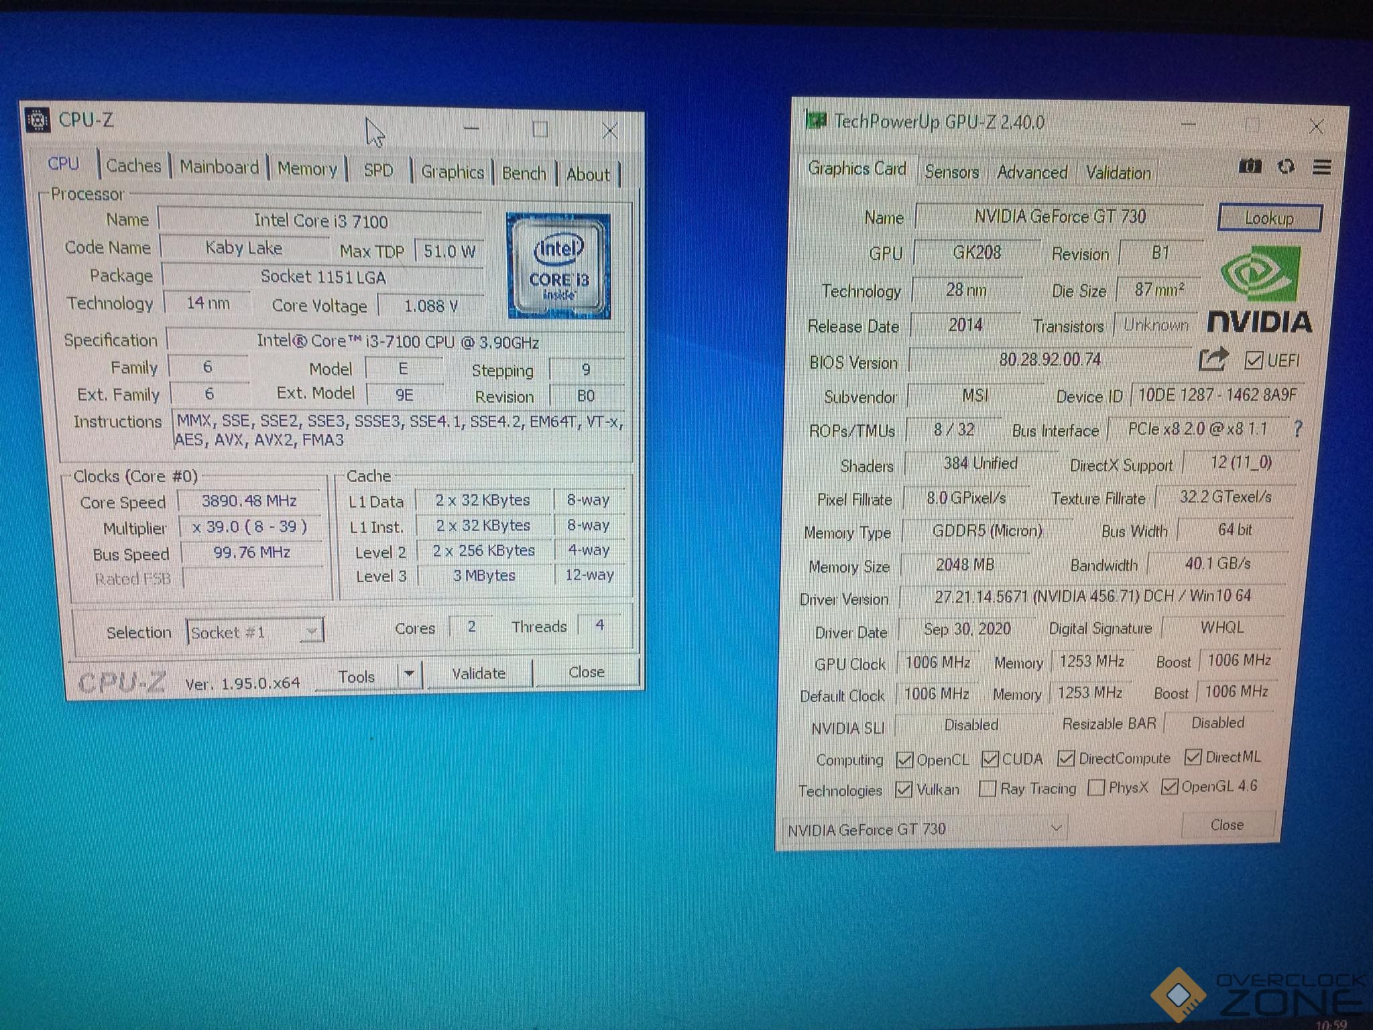The image size is (1373, 1030).
Task: Click the Bus Interface question mark
Action: pyautogui.click(x=1298, y=429)
